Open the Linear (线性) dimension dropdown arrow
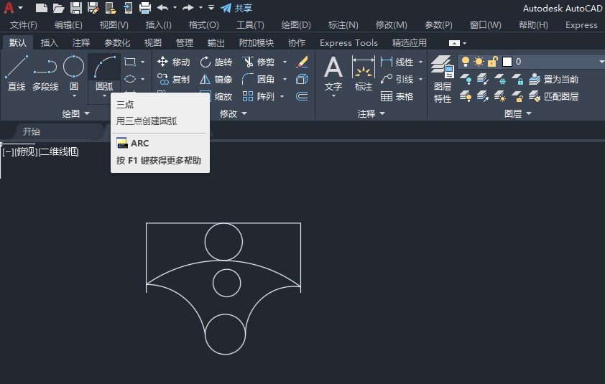The width and height of the screenshot is (605, 384). (420, 62)
